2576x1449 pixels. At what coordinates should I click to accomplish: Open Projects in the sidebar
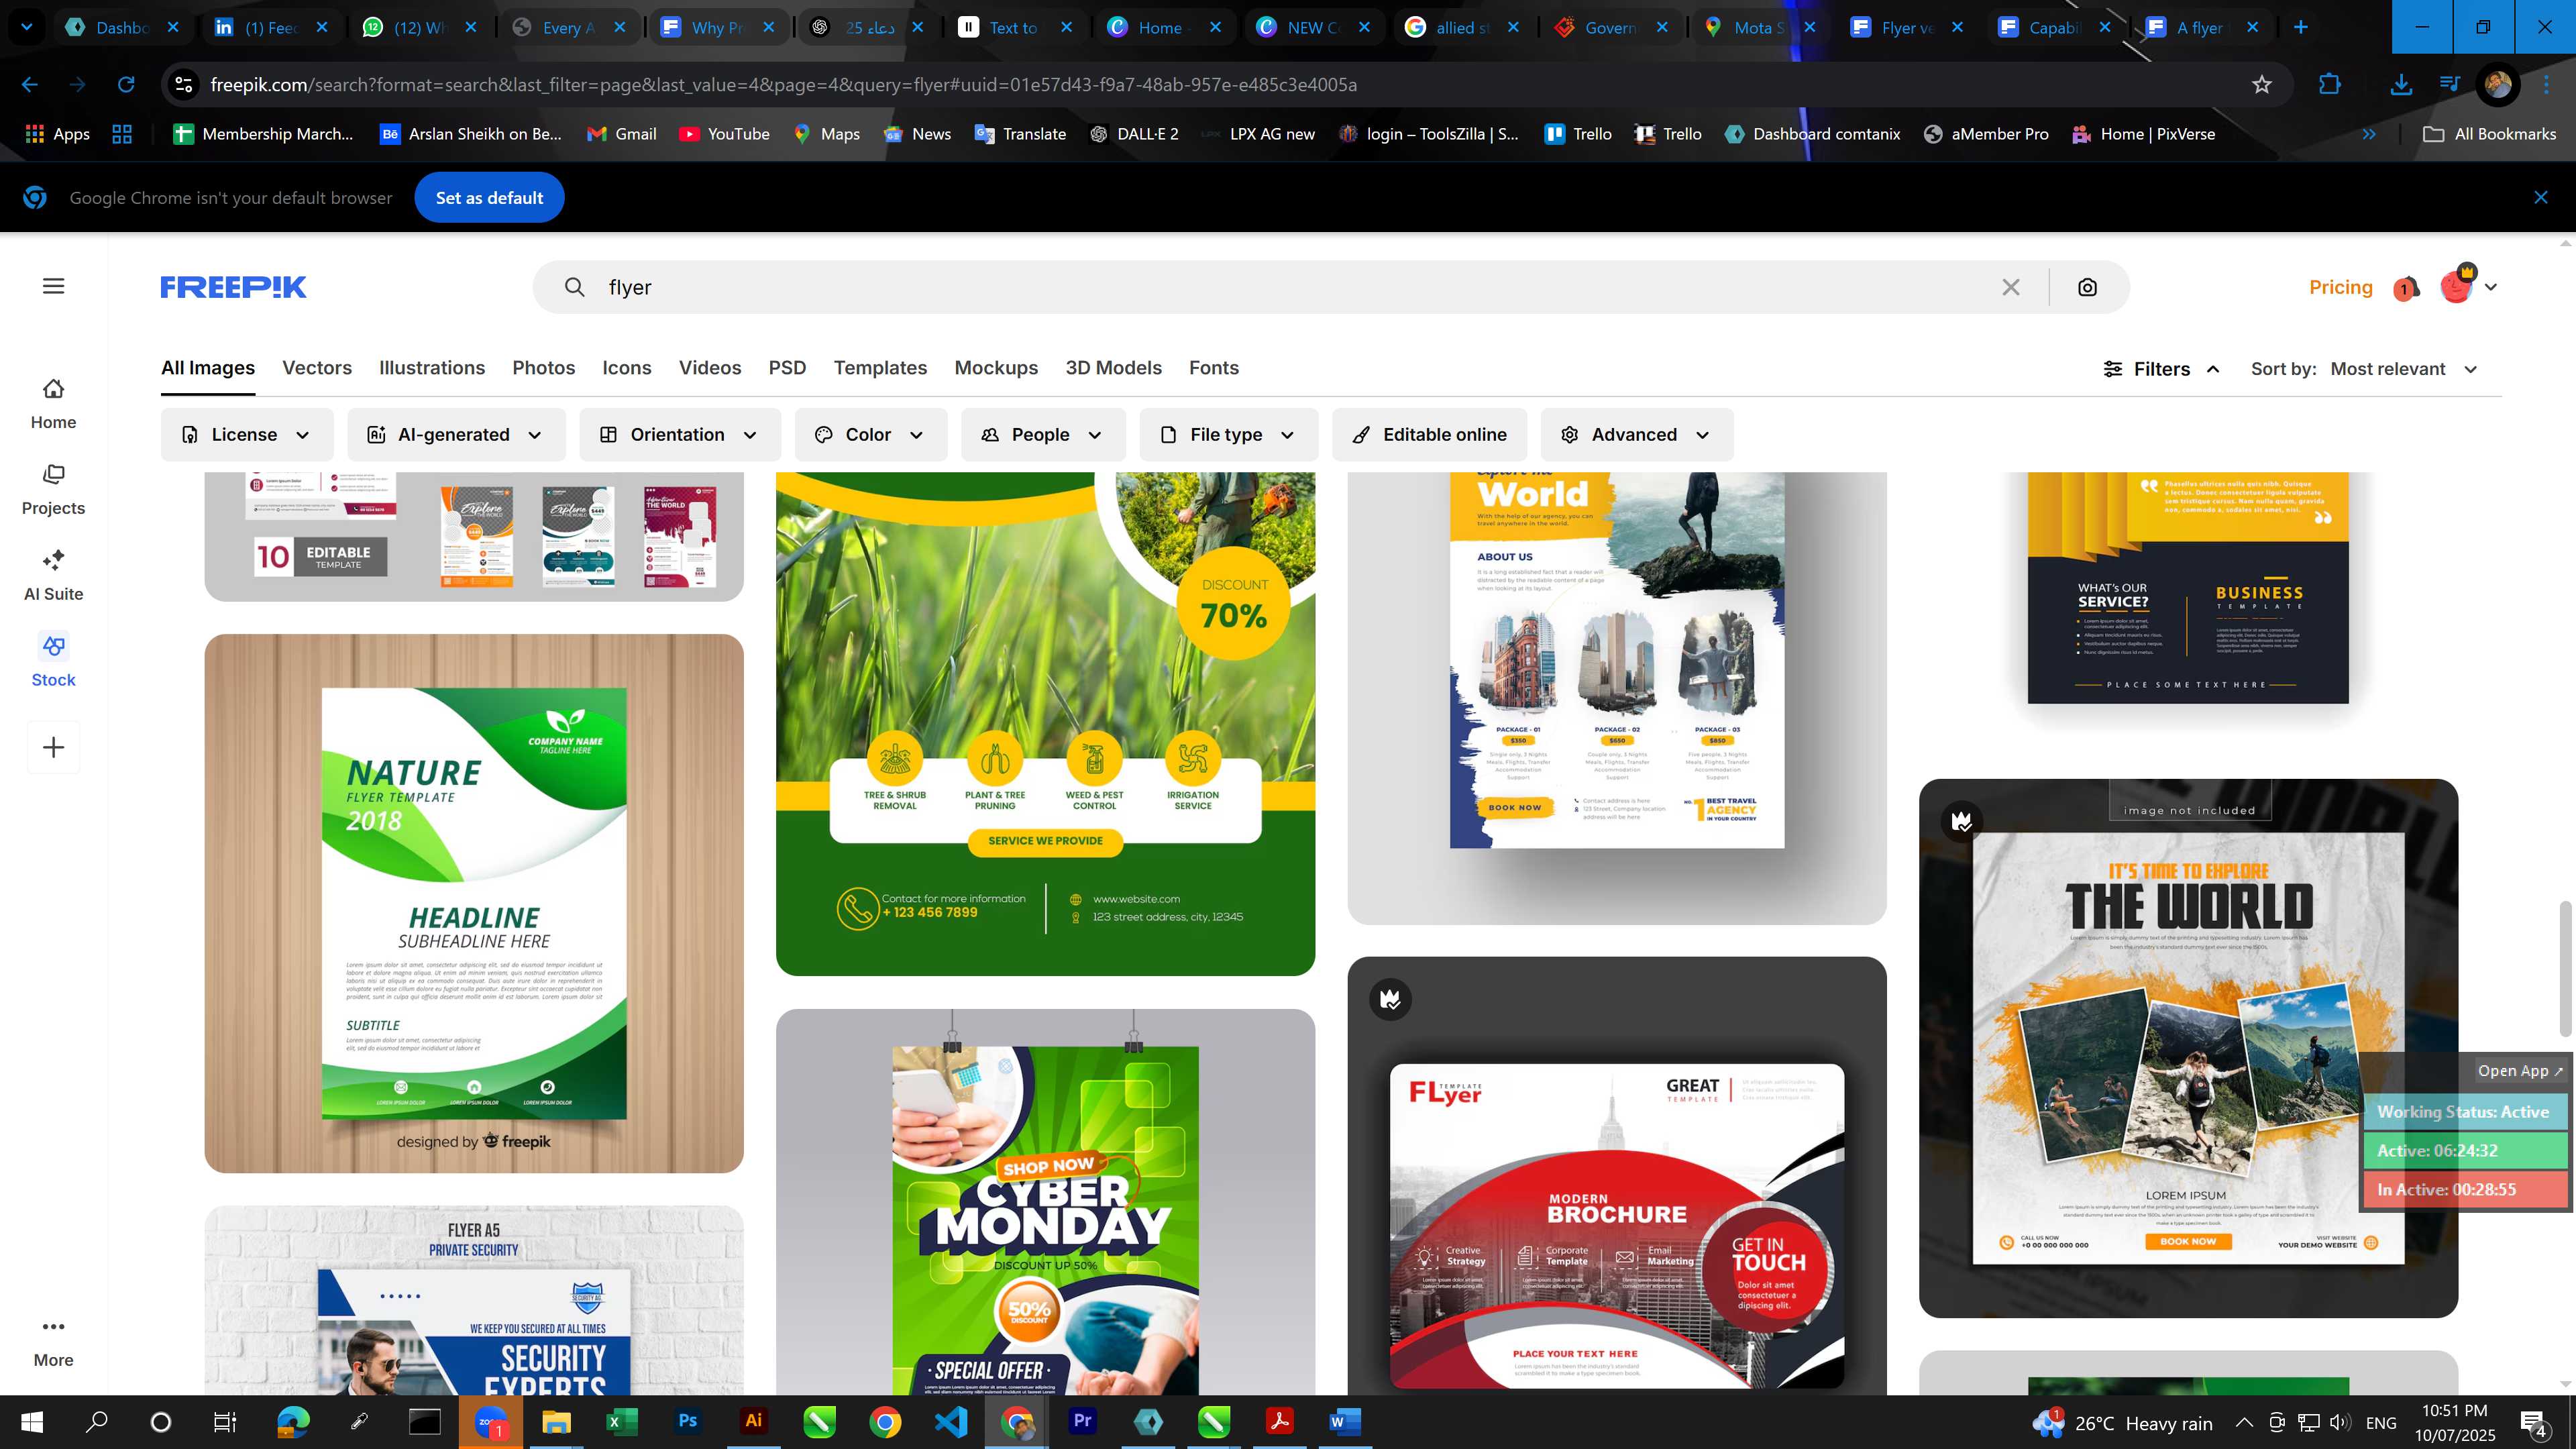[x=53, y=490]
